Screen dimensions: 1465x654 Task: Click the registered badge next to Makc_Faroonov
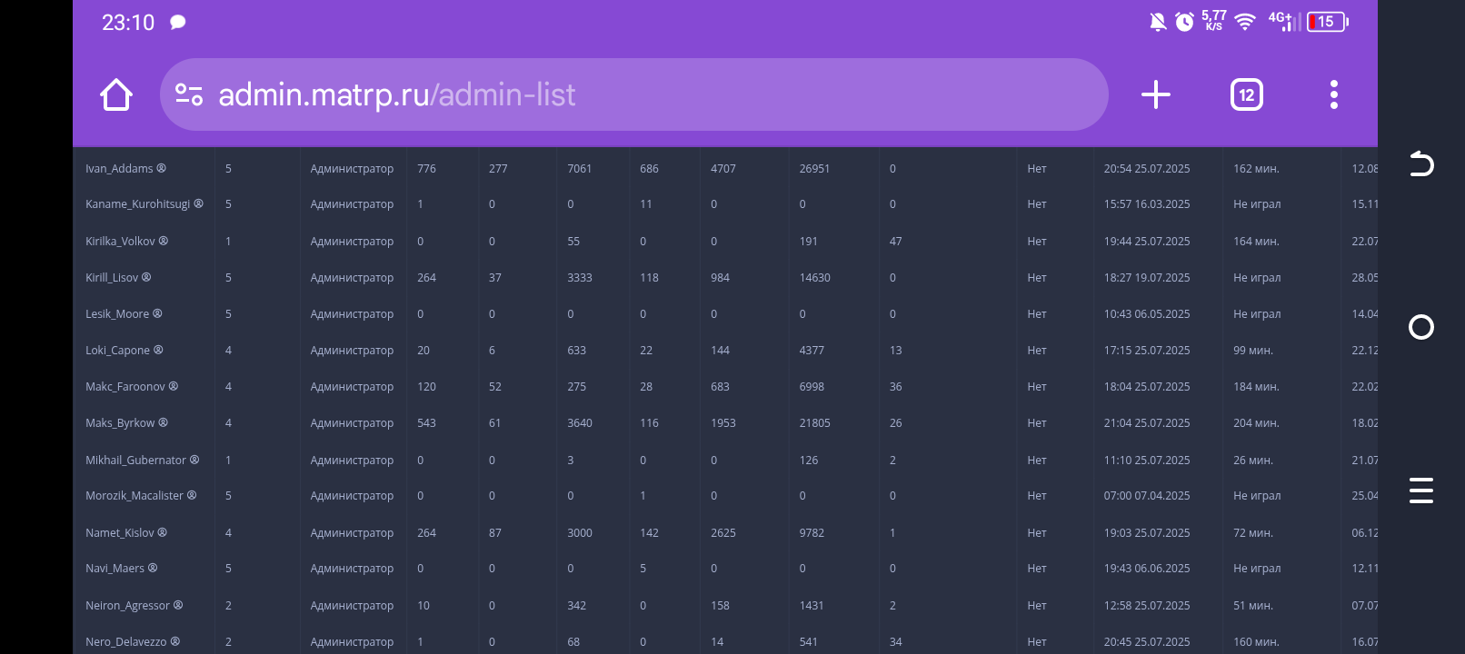click(174, 386)
